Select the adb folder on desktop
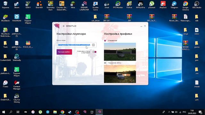 point(197,18)
